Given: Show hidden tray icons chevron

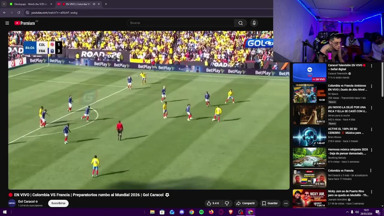Looking at the screenshot, I should (347, 212).
